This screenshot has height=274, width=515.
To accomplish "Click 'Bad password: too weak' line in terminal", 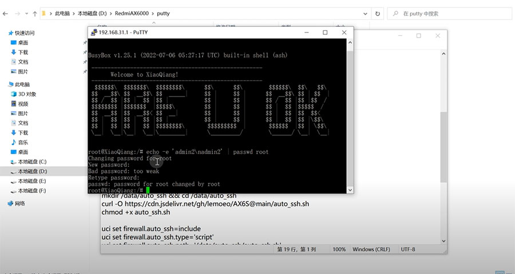I will pos(124,171).
